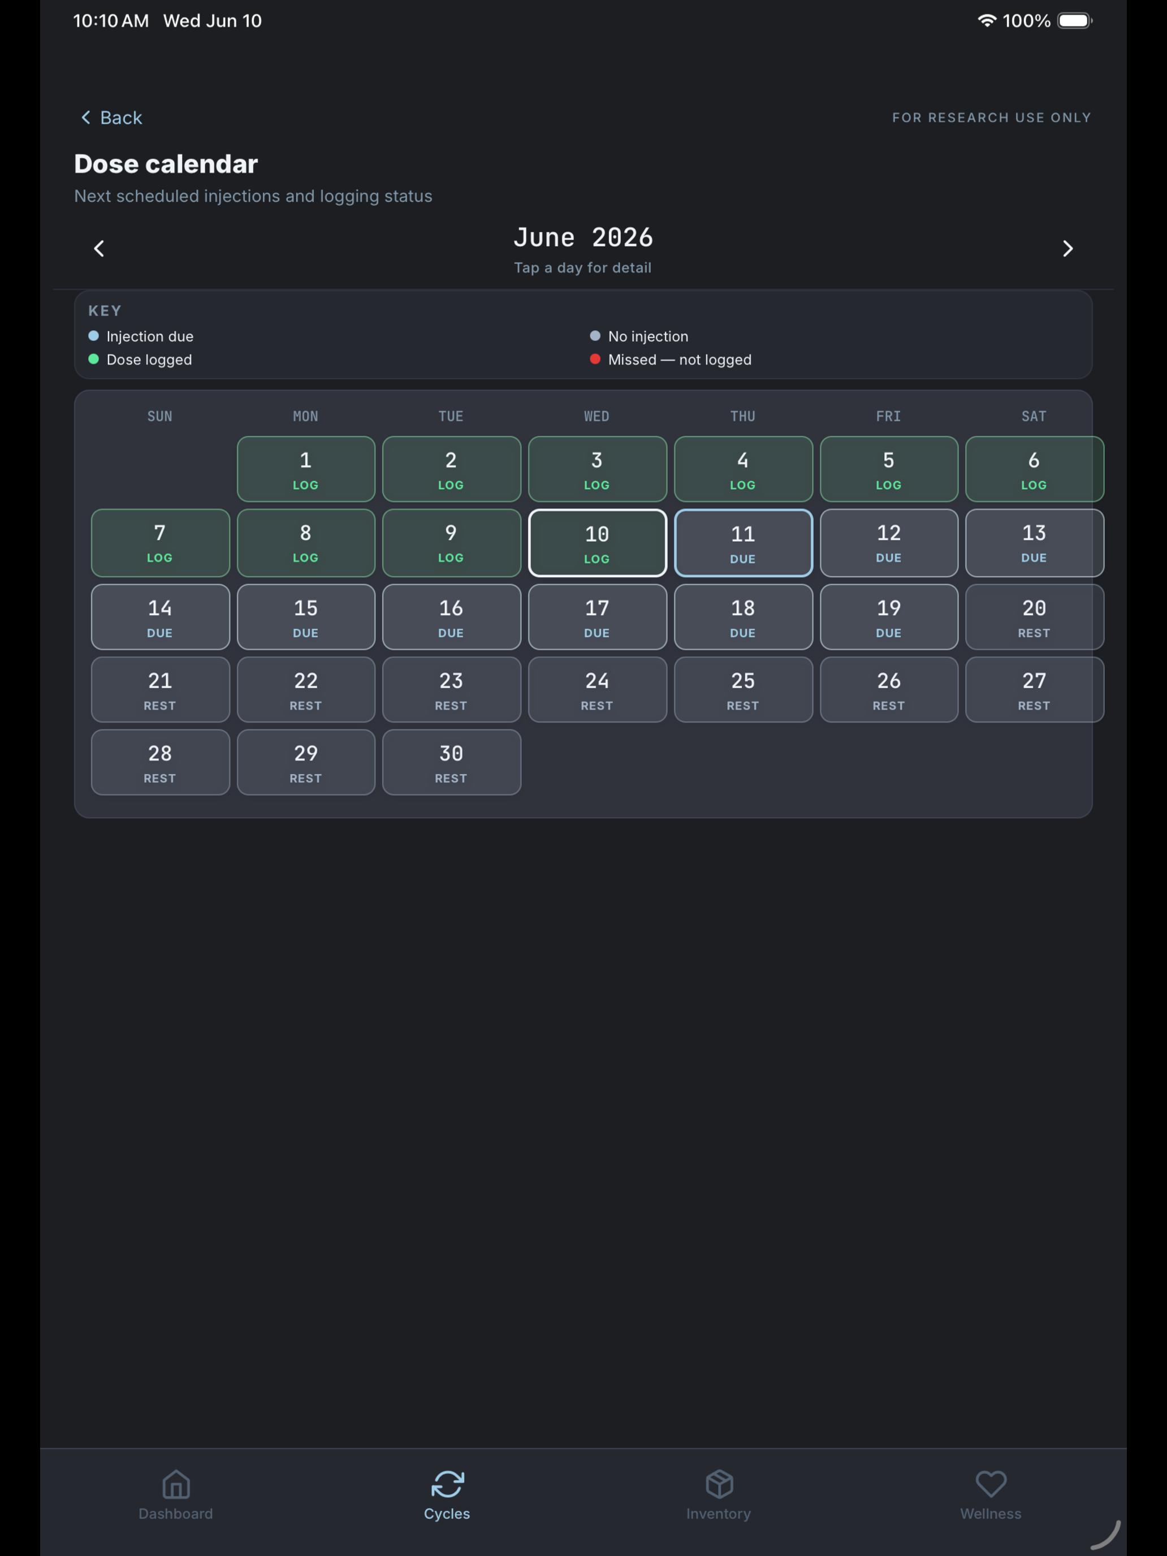This screenshot has height=1556, width=1167.
Task: Click the WED weekday header
Action: pyautogui.click(x=597, y=417)
